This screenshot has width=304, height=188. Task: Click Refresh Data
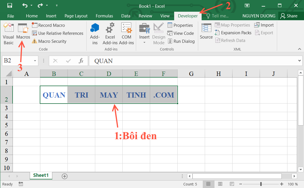point(230,41)
